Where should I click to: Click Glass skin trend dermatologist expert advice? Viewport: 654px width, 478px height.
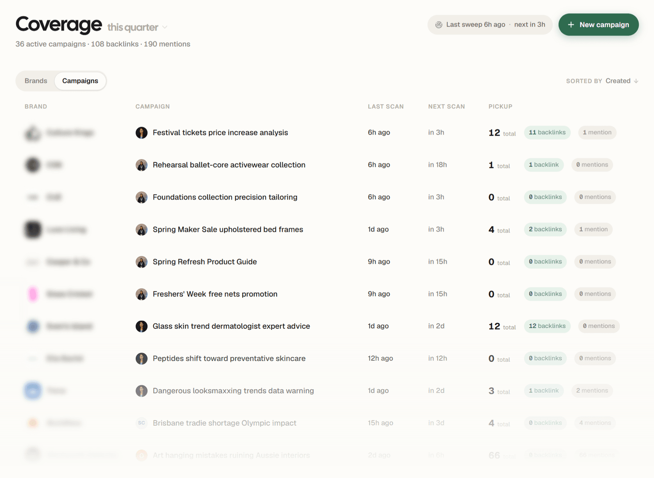(231, 326)
